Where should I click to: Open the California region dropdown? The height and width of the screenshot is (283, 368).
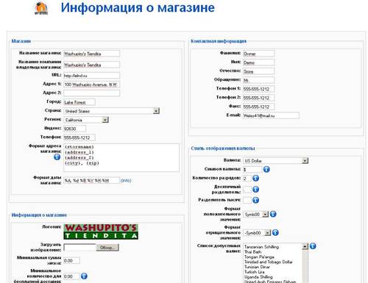(86, 120)
